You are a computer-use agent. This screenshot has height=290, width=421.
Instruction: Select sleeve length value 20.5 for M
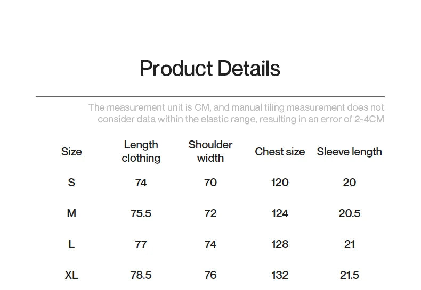coord(349,213)
